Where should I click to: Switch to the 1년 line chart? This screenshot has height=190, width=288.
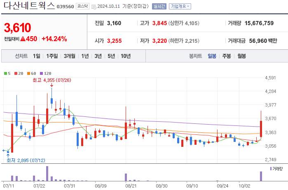pos(85,56)
